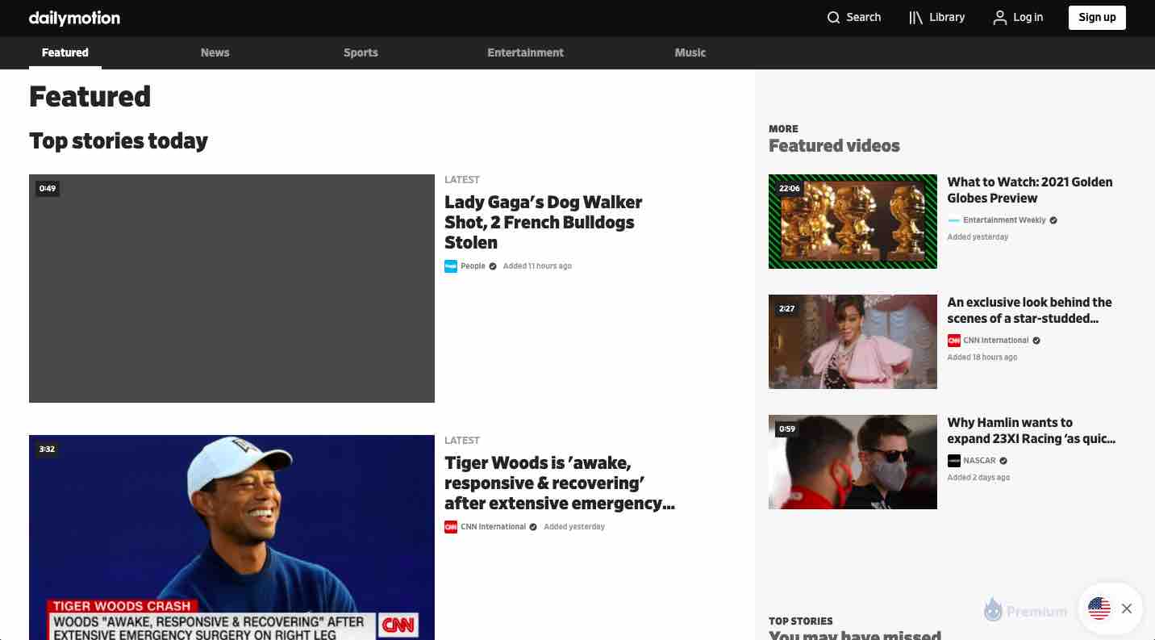Click the US flag region icon
The height and width of the screenshot is (640, 1155).
click(x=1099, y=609)
